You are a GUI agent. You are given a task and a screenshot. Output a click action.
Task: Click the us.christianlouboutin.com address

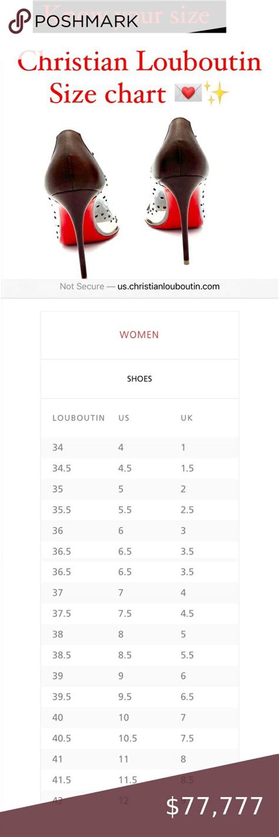(168, 287)
